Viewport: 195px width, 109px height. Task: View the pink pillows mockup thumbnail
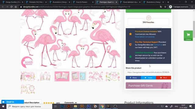click(62, 76)
